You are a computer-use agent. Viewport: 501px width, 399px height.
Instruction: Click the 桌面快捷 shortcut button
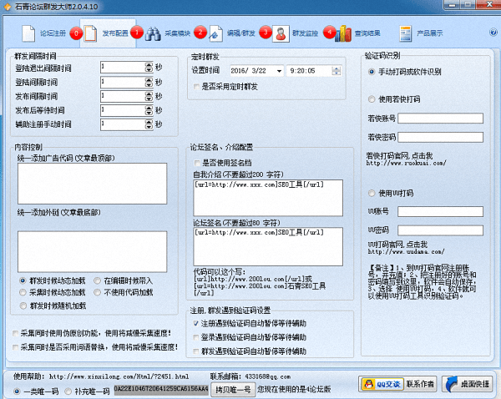pos(469,383)
